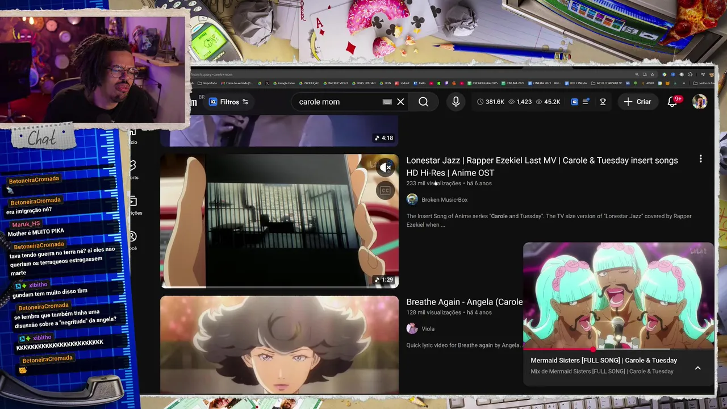727x409 pixels.
Task: Open the Viola channel avatar
Action: pyautogui.click(x=412, y=328)
